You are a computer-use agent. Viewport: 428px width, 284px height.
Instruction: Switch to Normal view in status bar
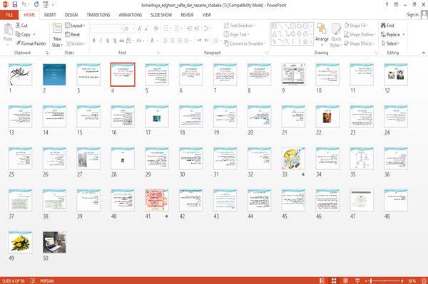[322, 280]
